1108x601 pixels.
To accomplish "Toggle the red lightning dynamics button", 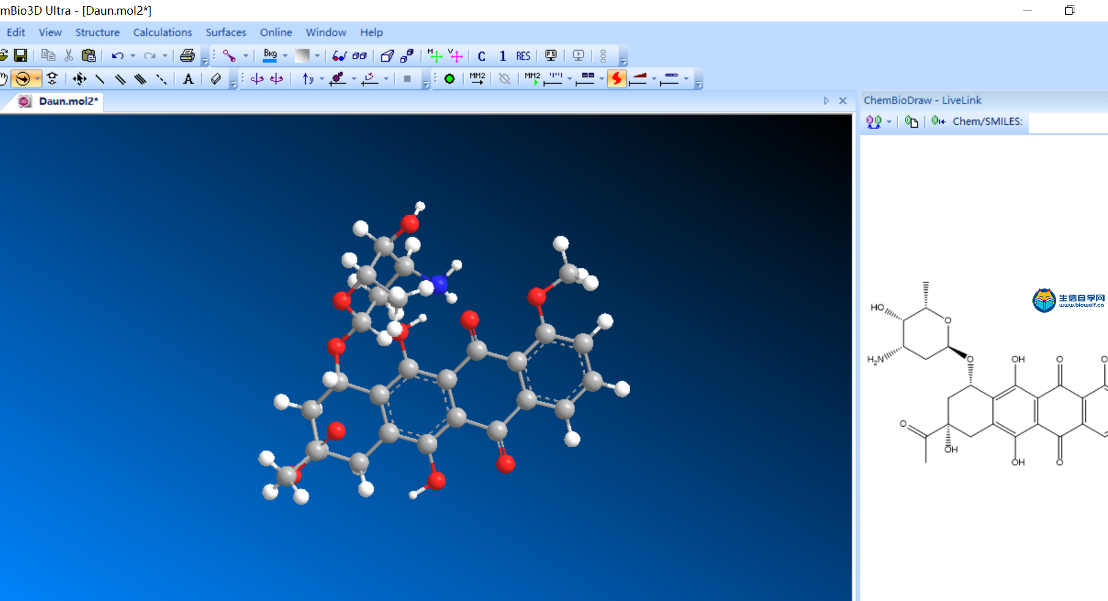I will (x=617, y=78).
